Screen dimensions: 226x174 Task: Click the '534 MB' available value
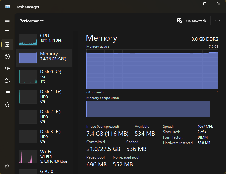click(x=145, y=134)
